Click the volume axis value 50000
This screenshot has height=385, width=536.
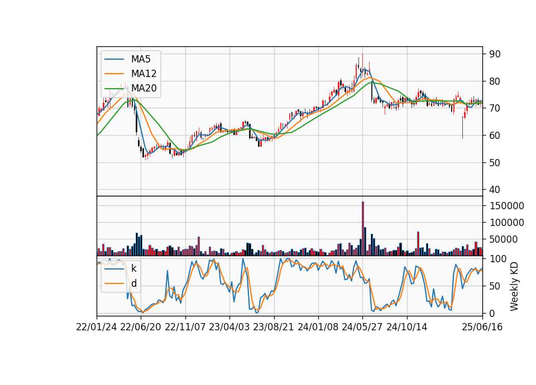coord(504,239)
